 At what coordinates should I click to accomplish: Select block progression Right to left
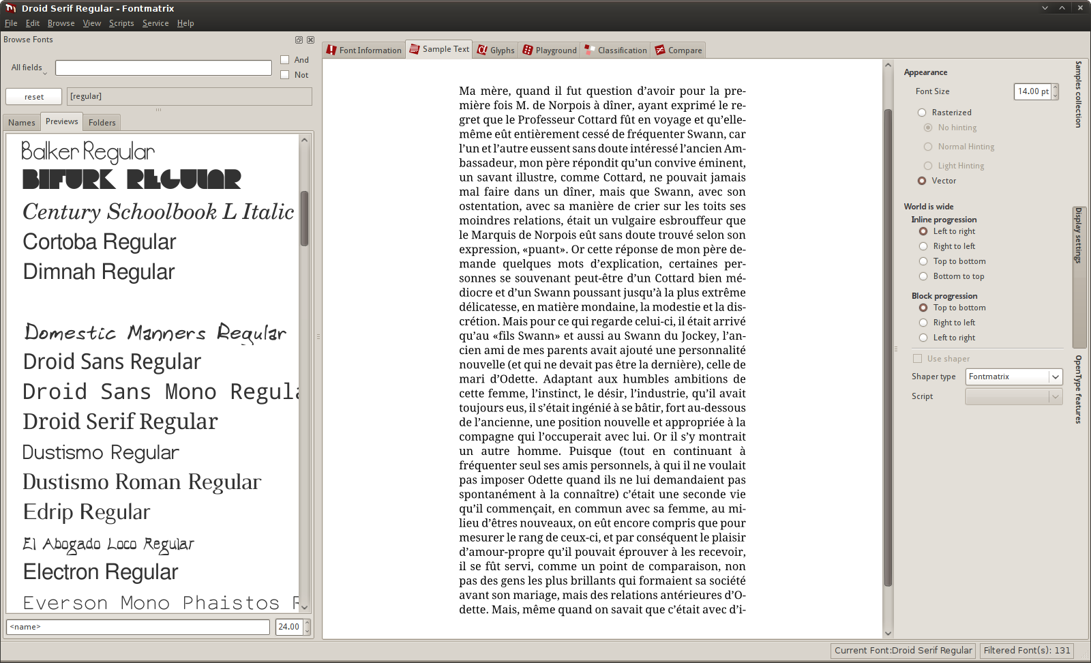click(923, 323)
